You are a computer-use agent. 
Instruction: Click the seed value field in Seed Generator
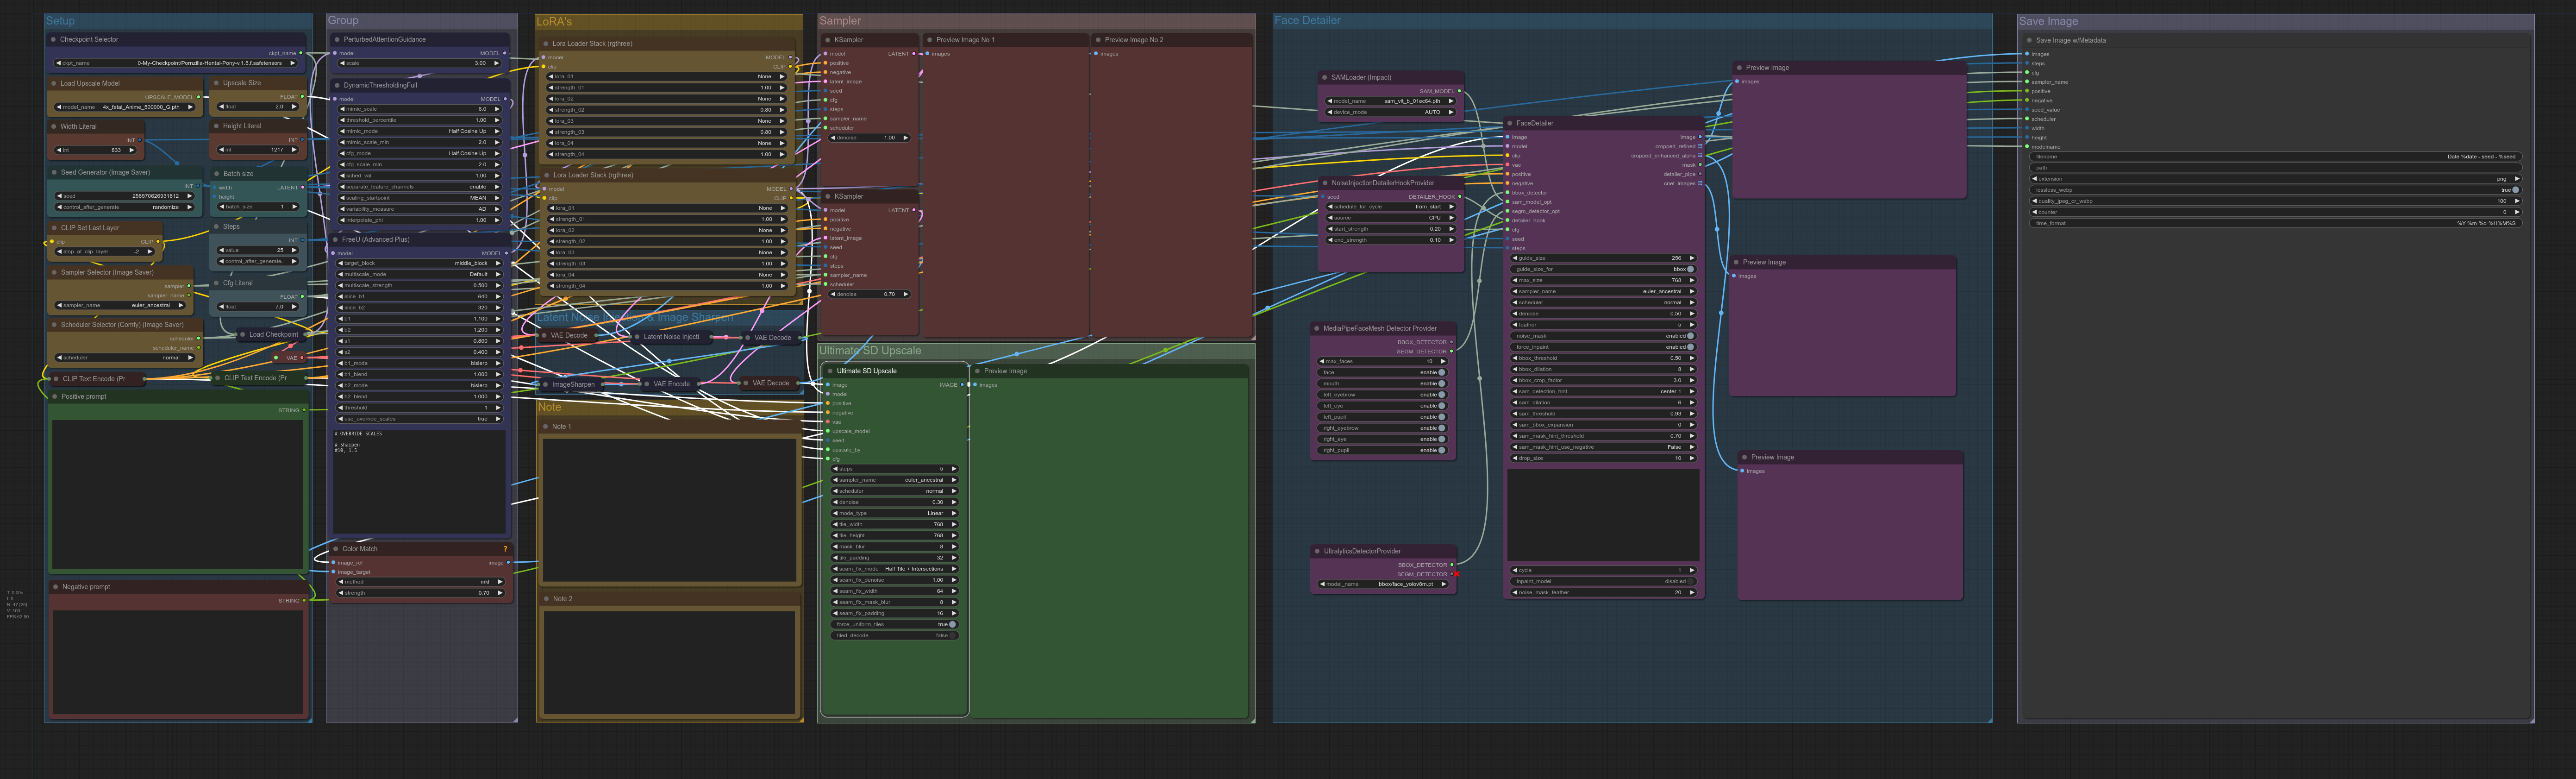pos(125,196)
